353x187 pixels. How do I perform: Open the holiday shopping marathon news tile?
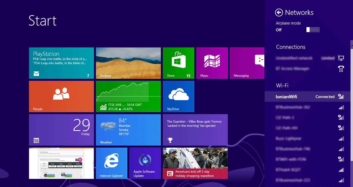tap(195, 163)
